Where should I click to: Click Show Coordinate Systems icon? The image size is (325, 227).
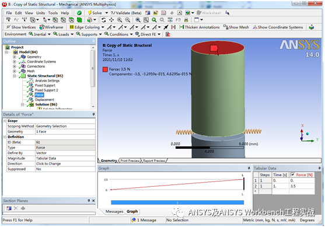(255, 27)
